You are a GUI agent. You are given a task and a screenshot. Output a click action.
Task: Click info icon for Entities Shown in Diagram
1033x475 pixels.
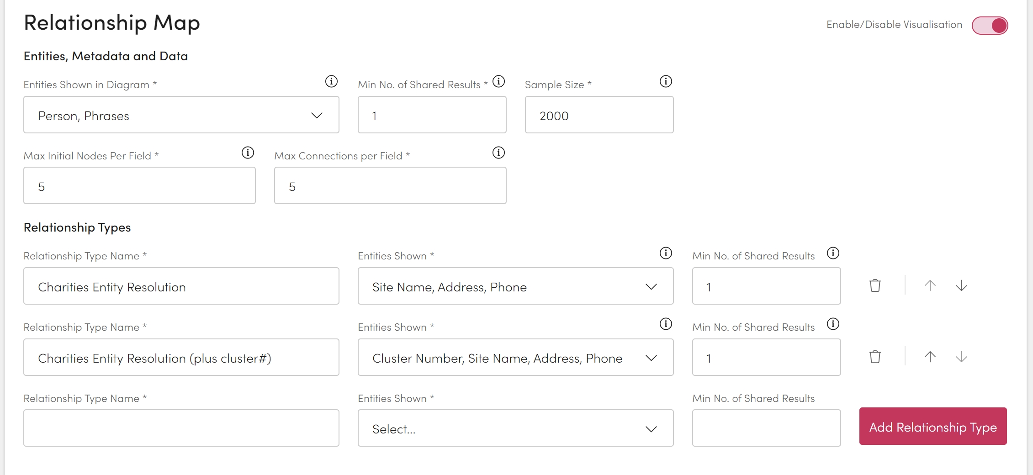[x=331, y=81]
